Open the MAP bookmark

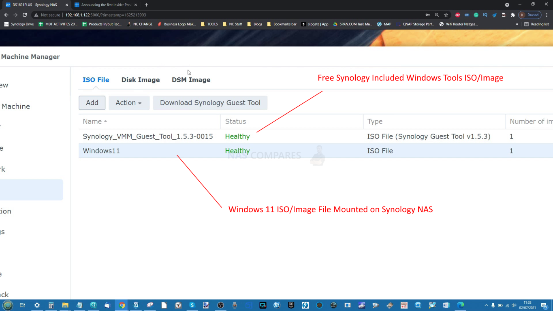pos(384,24)
